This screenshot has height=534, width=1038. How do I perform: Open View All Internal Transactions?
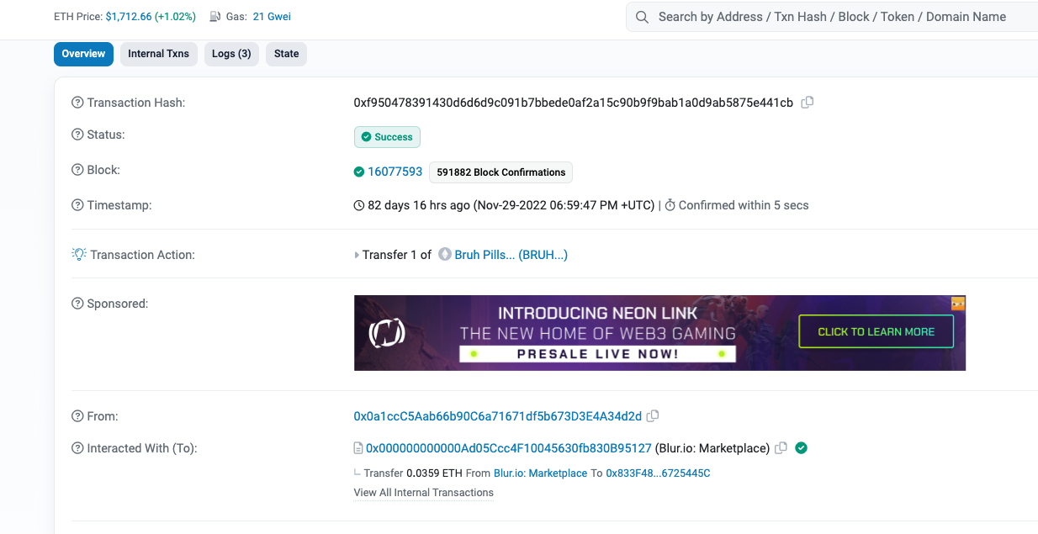[x=423, y=492]
